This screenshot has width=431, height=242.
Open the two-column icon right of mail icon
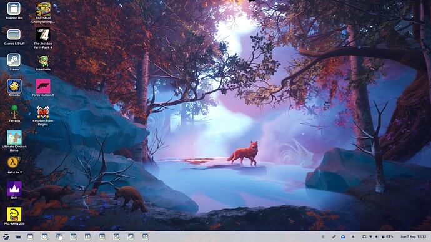(x=87, y=236)
